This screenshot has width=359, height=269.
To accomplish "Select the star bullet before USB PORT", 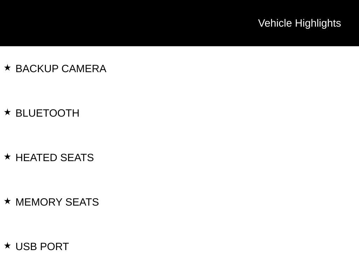I will (8, 246).
